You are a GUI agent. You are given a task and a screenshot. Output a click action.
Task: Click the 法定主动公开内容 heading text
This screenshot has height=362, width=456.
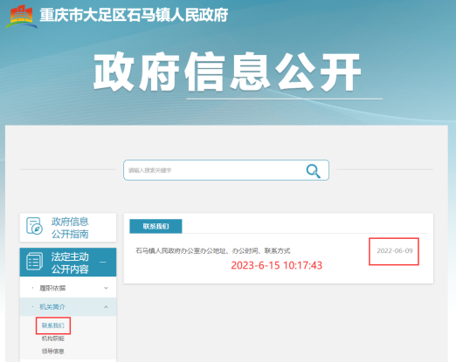click(x=70, y=263)
